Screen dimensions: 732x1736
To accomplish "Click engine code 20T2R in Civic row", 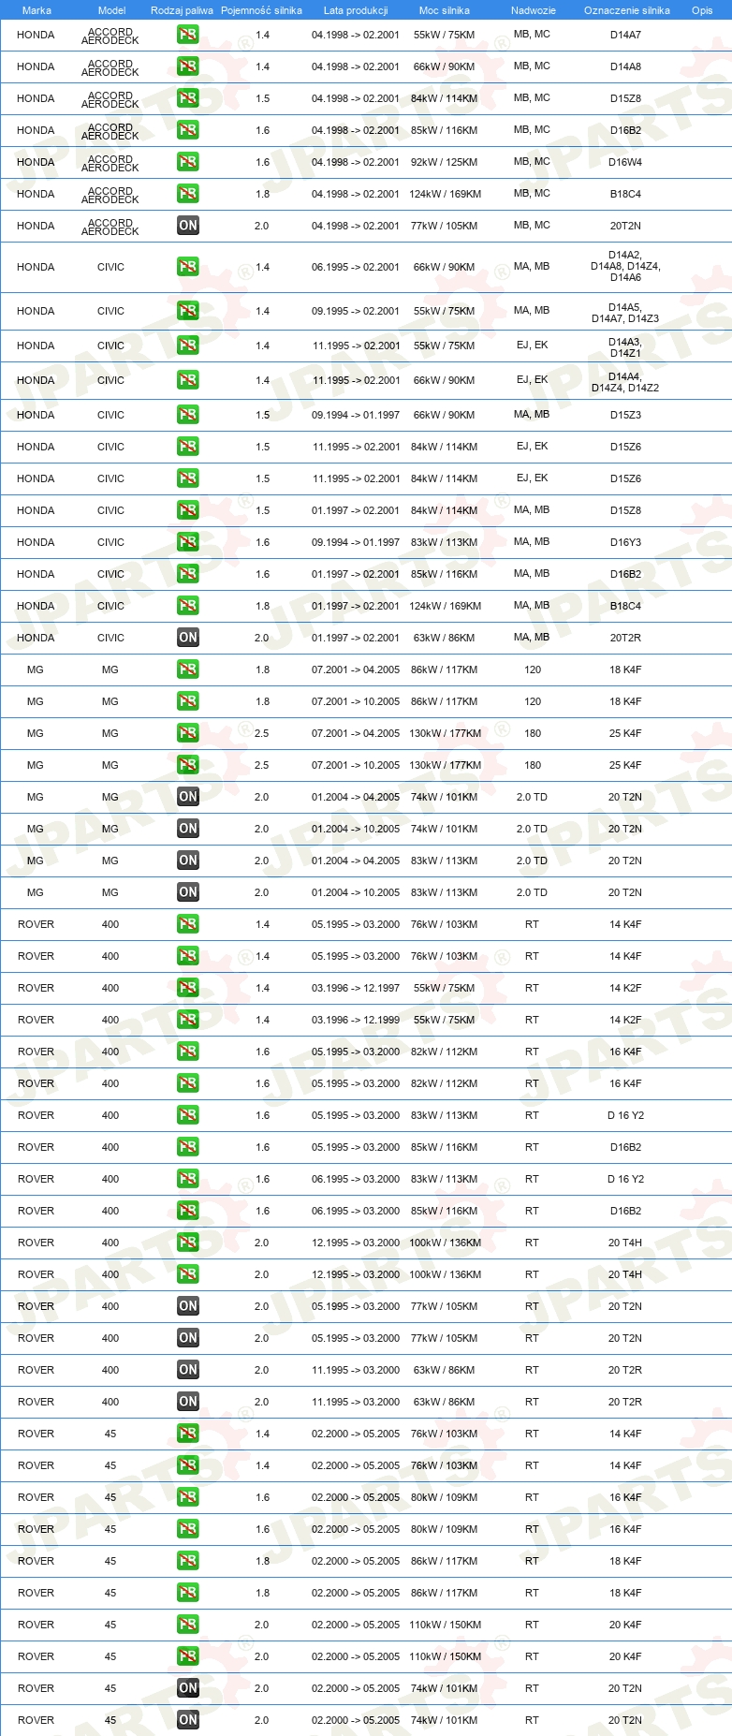I will [625, 638].
